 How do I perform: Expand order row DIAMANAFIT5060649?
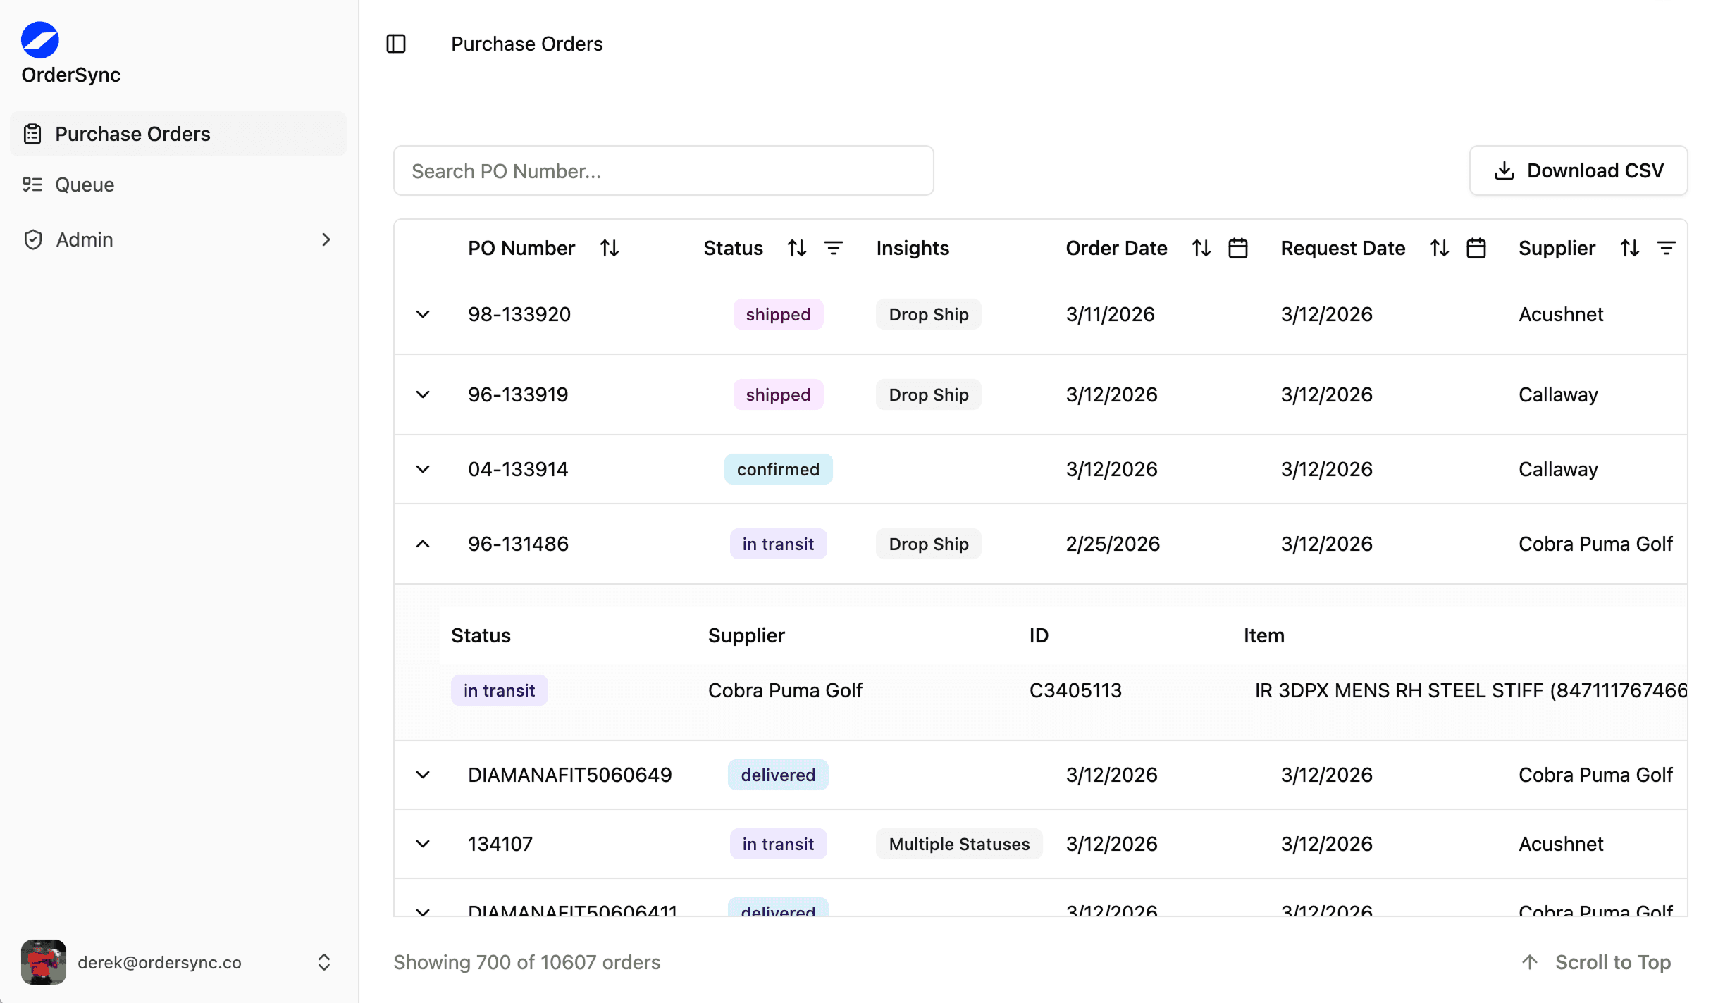(423, 775)
